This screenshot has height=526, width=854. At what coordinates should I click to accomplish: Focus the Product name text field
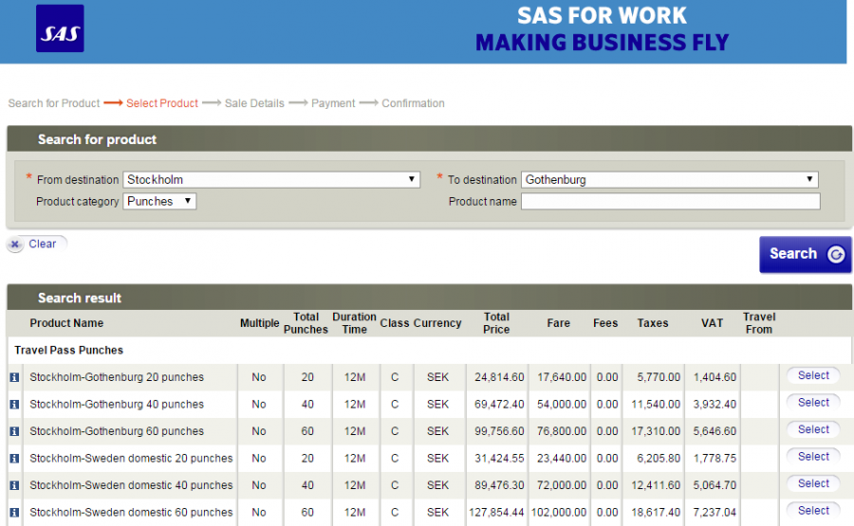click(x=670, y=201)
